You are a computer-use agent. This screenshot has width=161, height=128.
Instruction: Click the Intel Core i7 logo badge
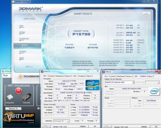tap(92, 85)
